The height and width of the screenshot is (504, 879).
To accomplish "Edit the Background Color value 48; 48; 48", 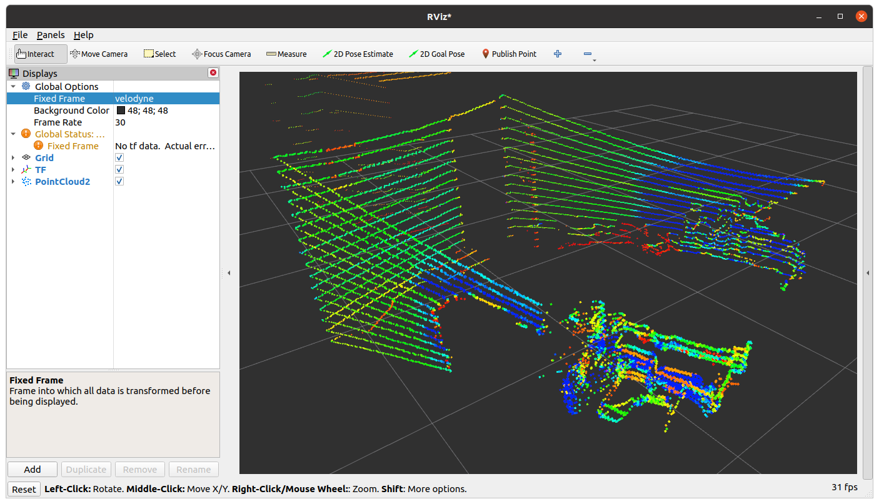I will [x=148, y=110].
